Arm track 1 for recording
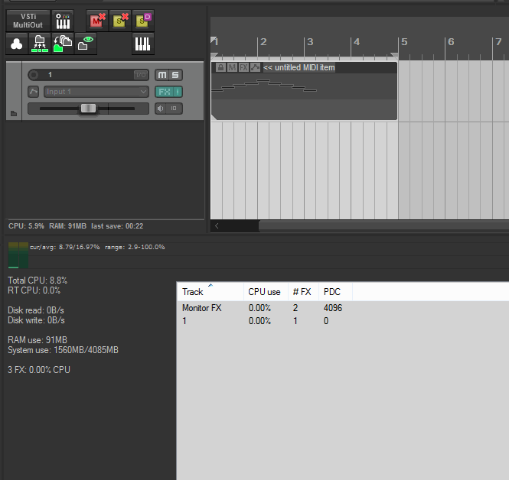This screenshot has height=480, width=509. click(x=34, y=75)
